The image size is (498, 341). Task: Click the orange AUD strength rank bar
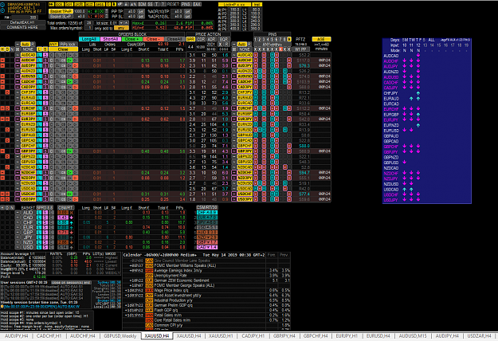click(207, 233)
